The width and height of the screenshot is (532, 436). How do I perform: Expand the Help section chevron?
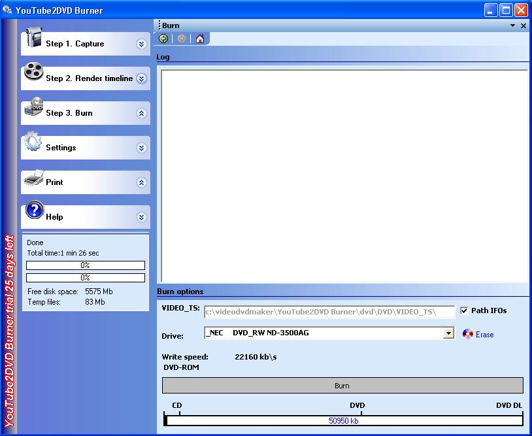[141, 217]
